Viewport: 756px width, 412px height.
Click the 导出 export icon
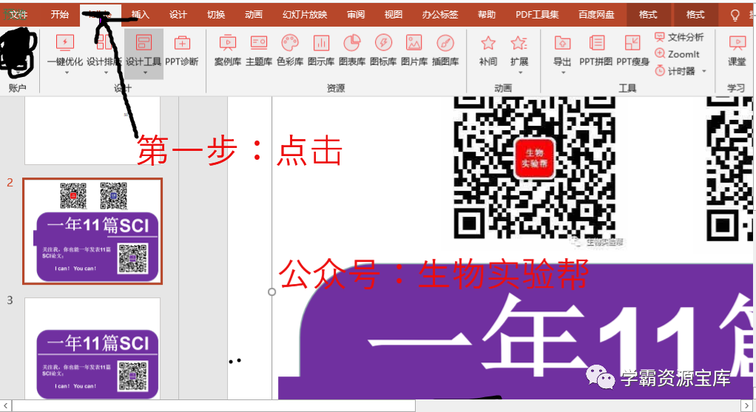pyautogui.click(x=562, y=44)
